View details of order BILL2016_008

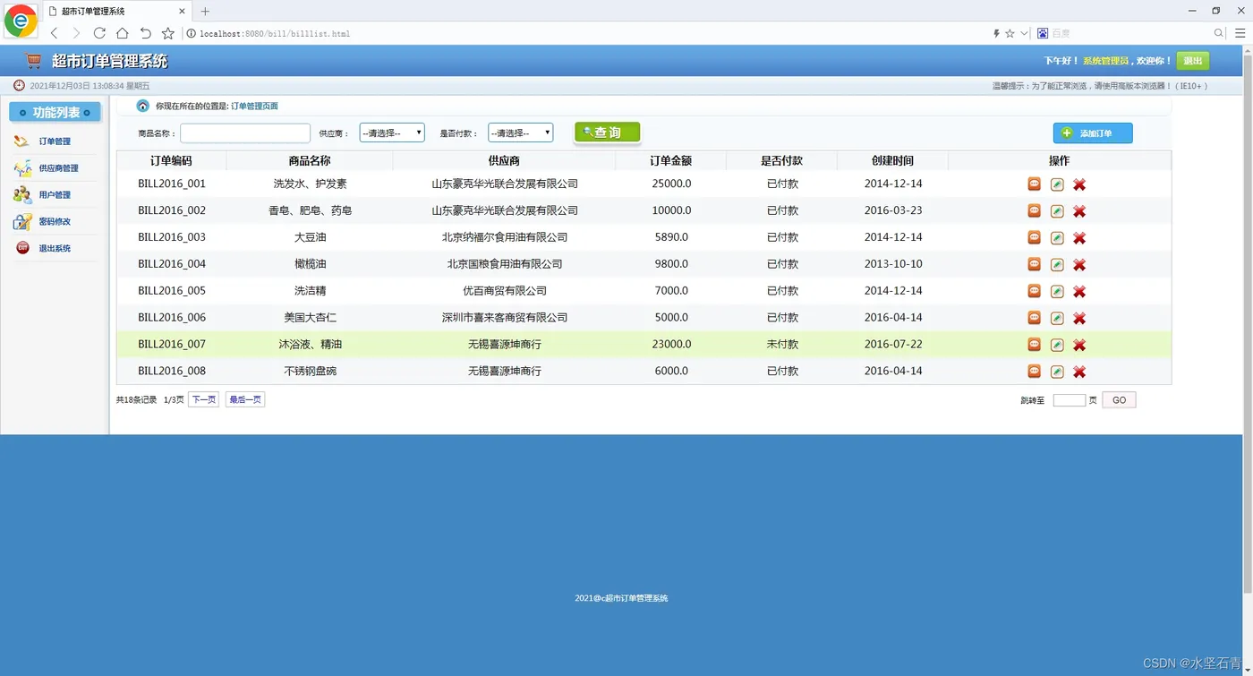tap(1034, 371)
